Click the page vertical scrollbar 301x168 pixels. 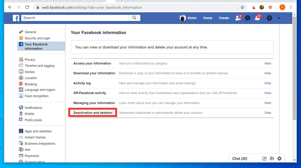tap(295, 68)
